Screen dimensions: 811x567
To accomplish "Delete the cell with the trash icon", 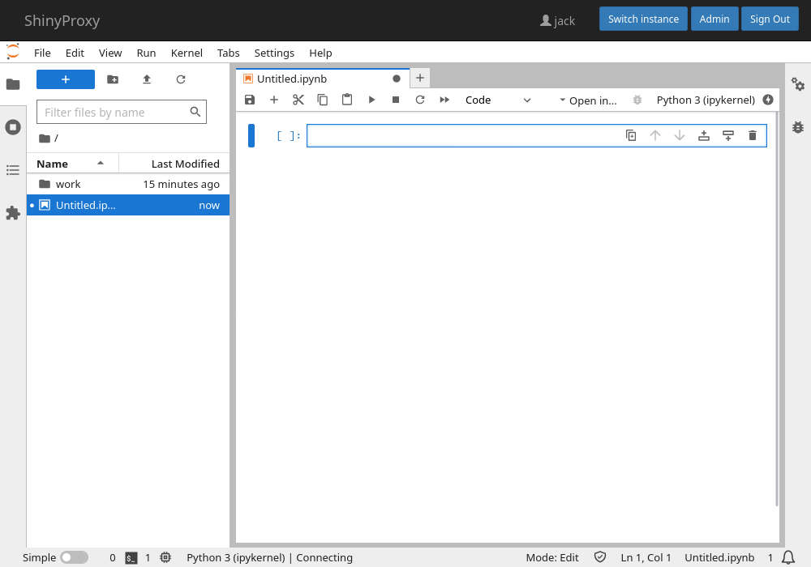I will (x=753, y=135).
